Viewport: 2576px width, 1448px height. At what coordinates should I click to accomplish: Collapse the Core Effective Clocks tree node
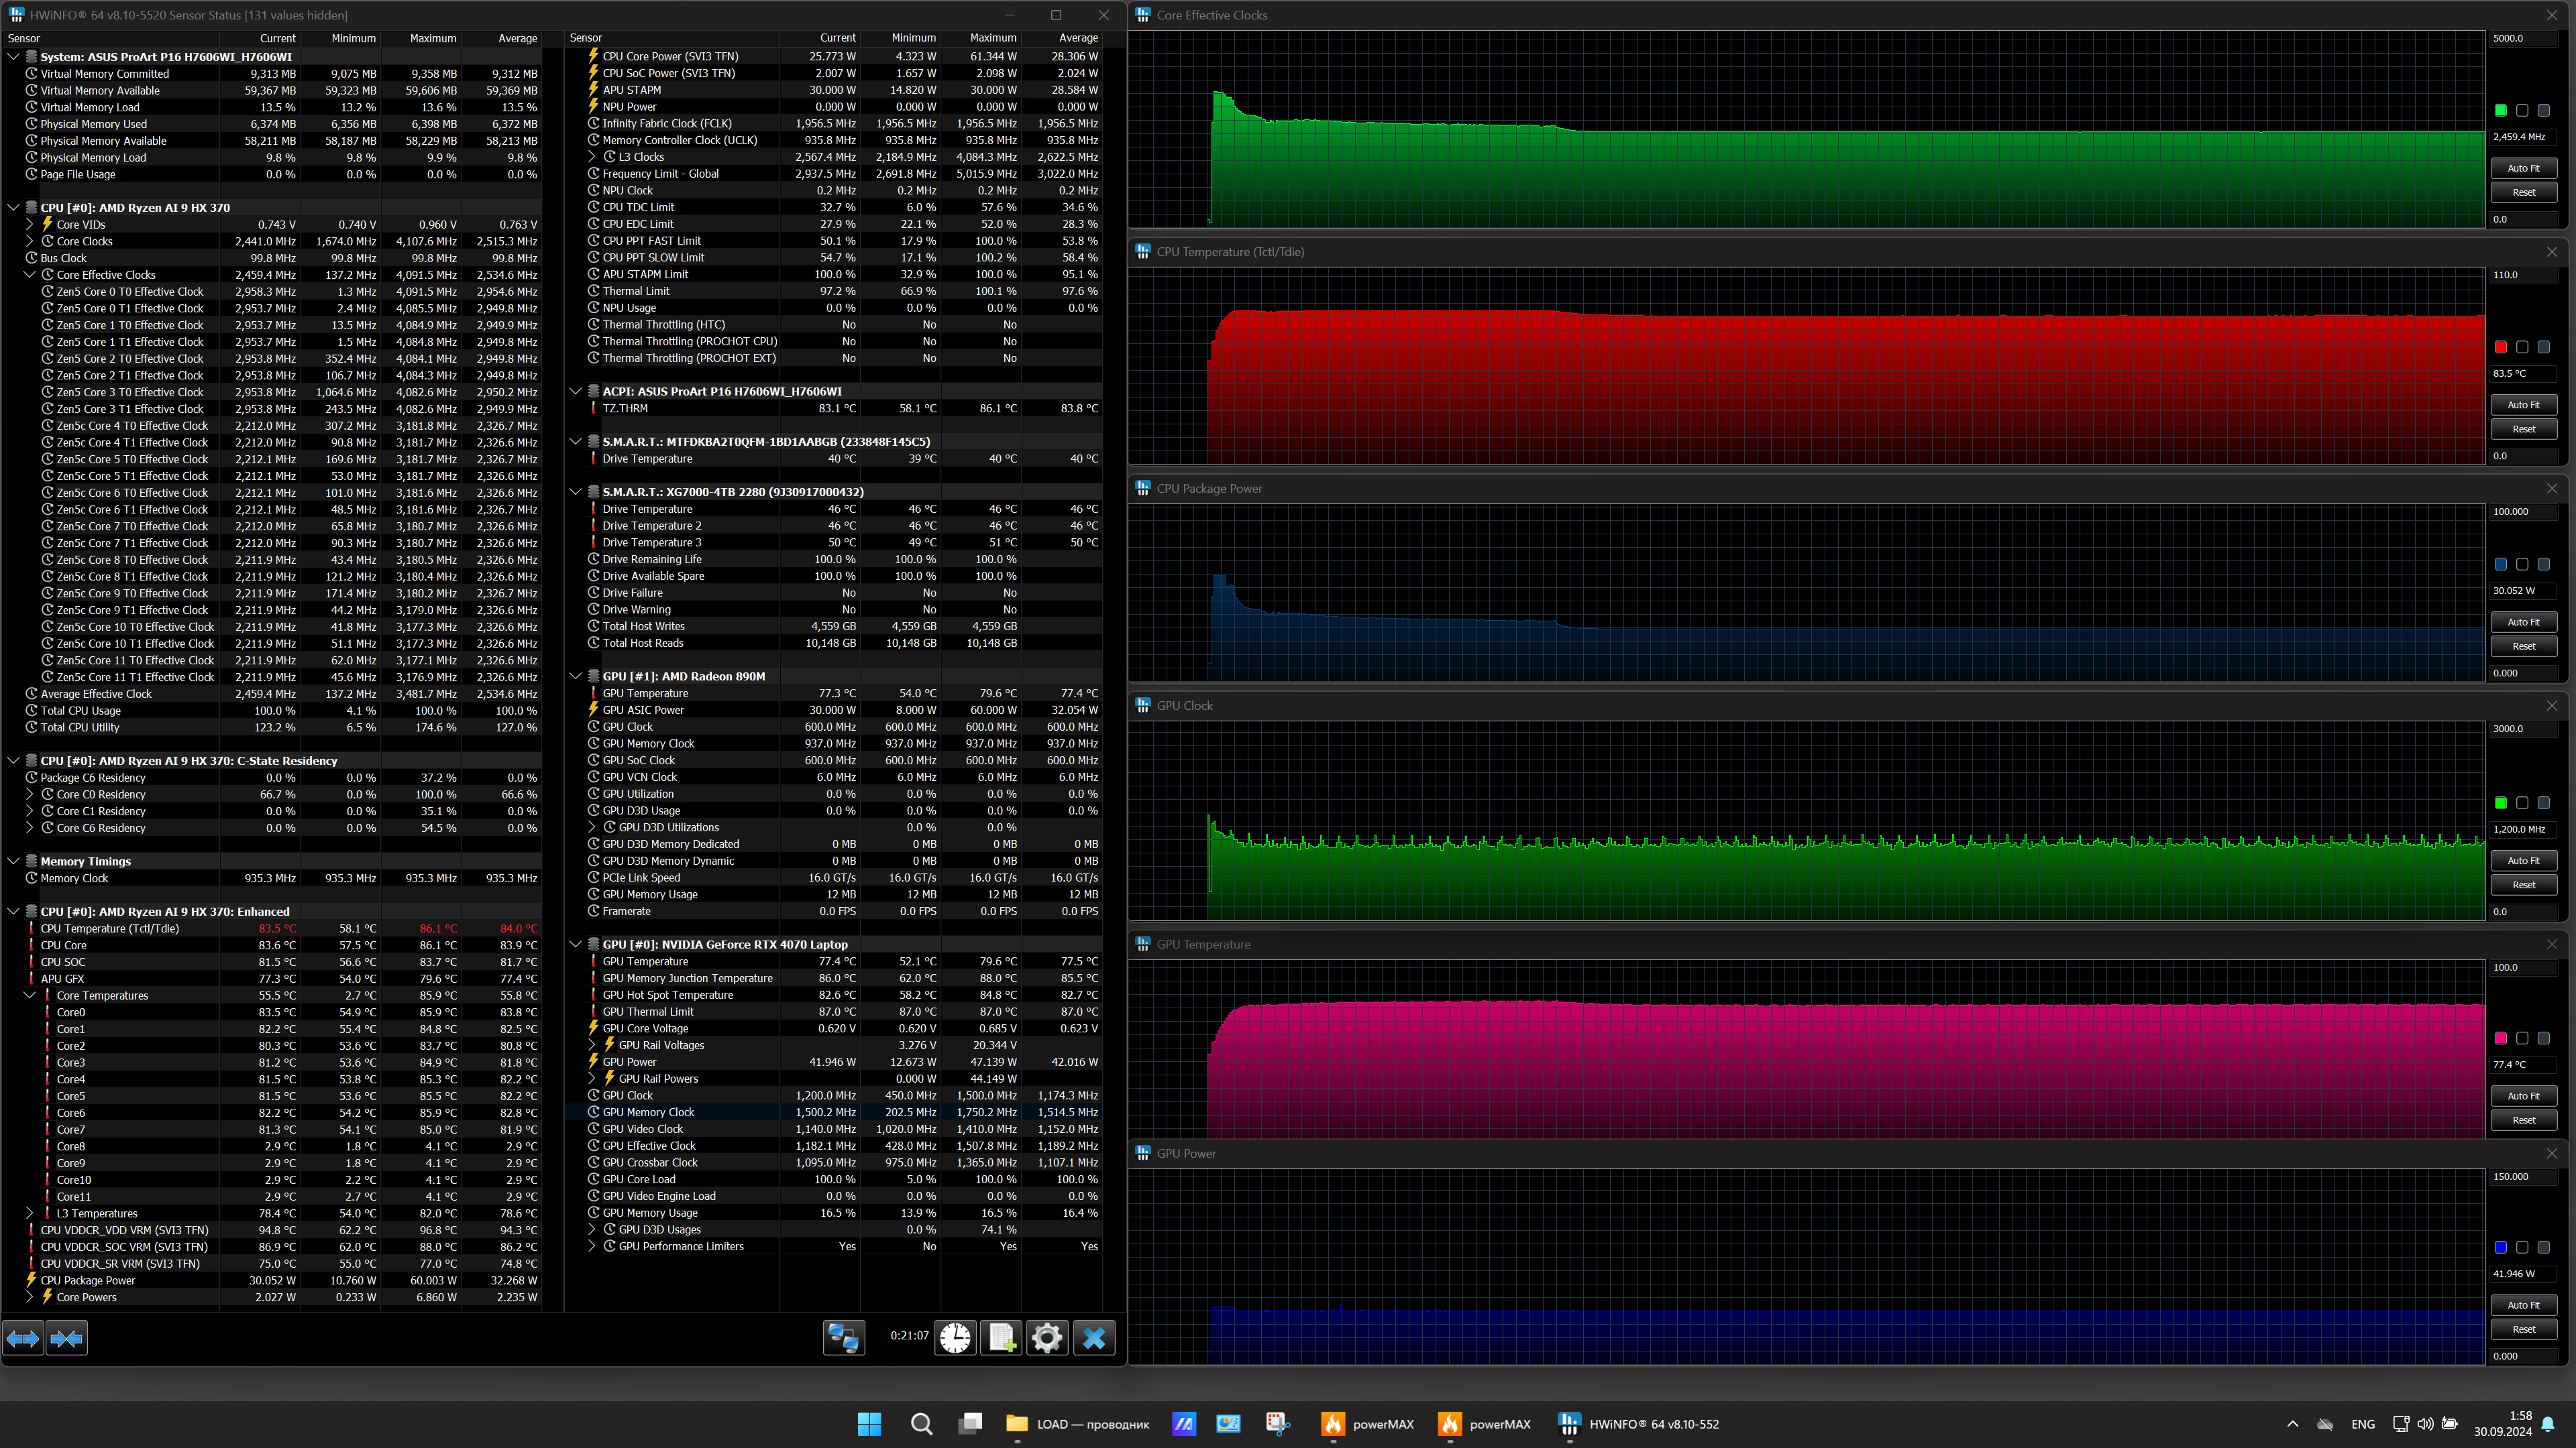tap(30, 275)
